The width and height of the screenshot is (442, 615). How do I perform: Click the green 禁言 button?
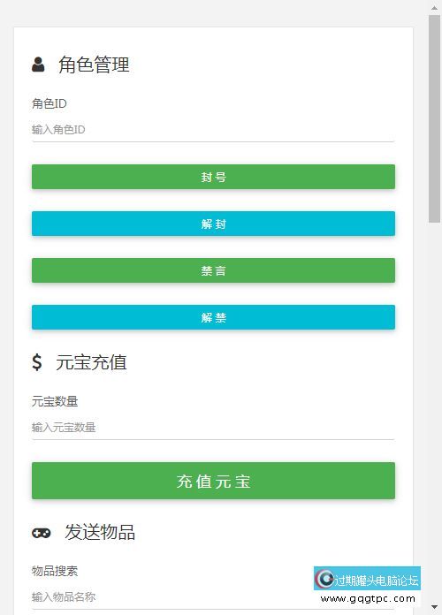tap(213, 270)
